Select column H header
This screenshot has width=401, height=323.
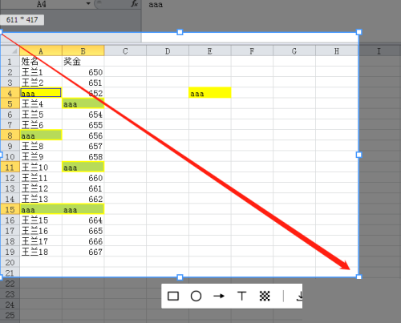337,50
